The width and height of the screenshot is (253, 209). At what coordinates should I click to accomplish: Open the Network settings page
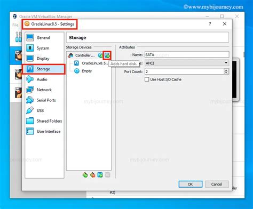pyautogui.click(x=44, y=90)
